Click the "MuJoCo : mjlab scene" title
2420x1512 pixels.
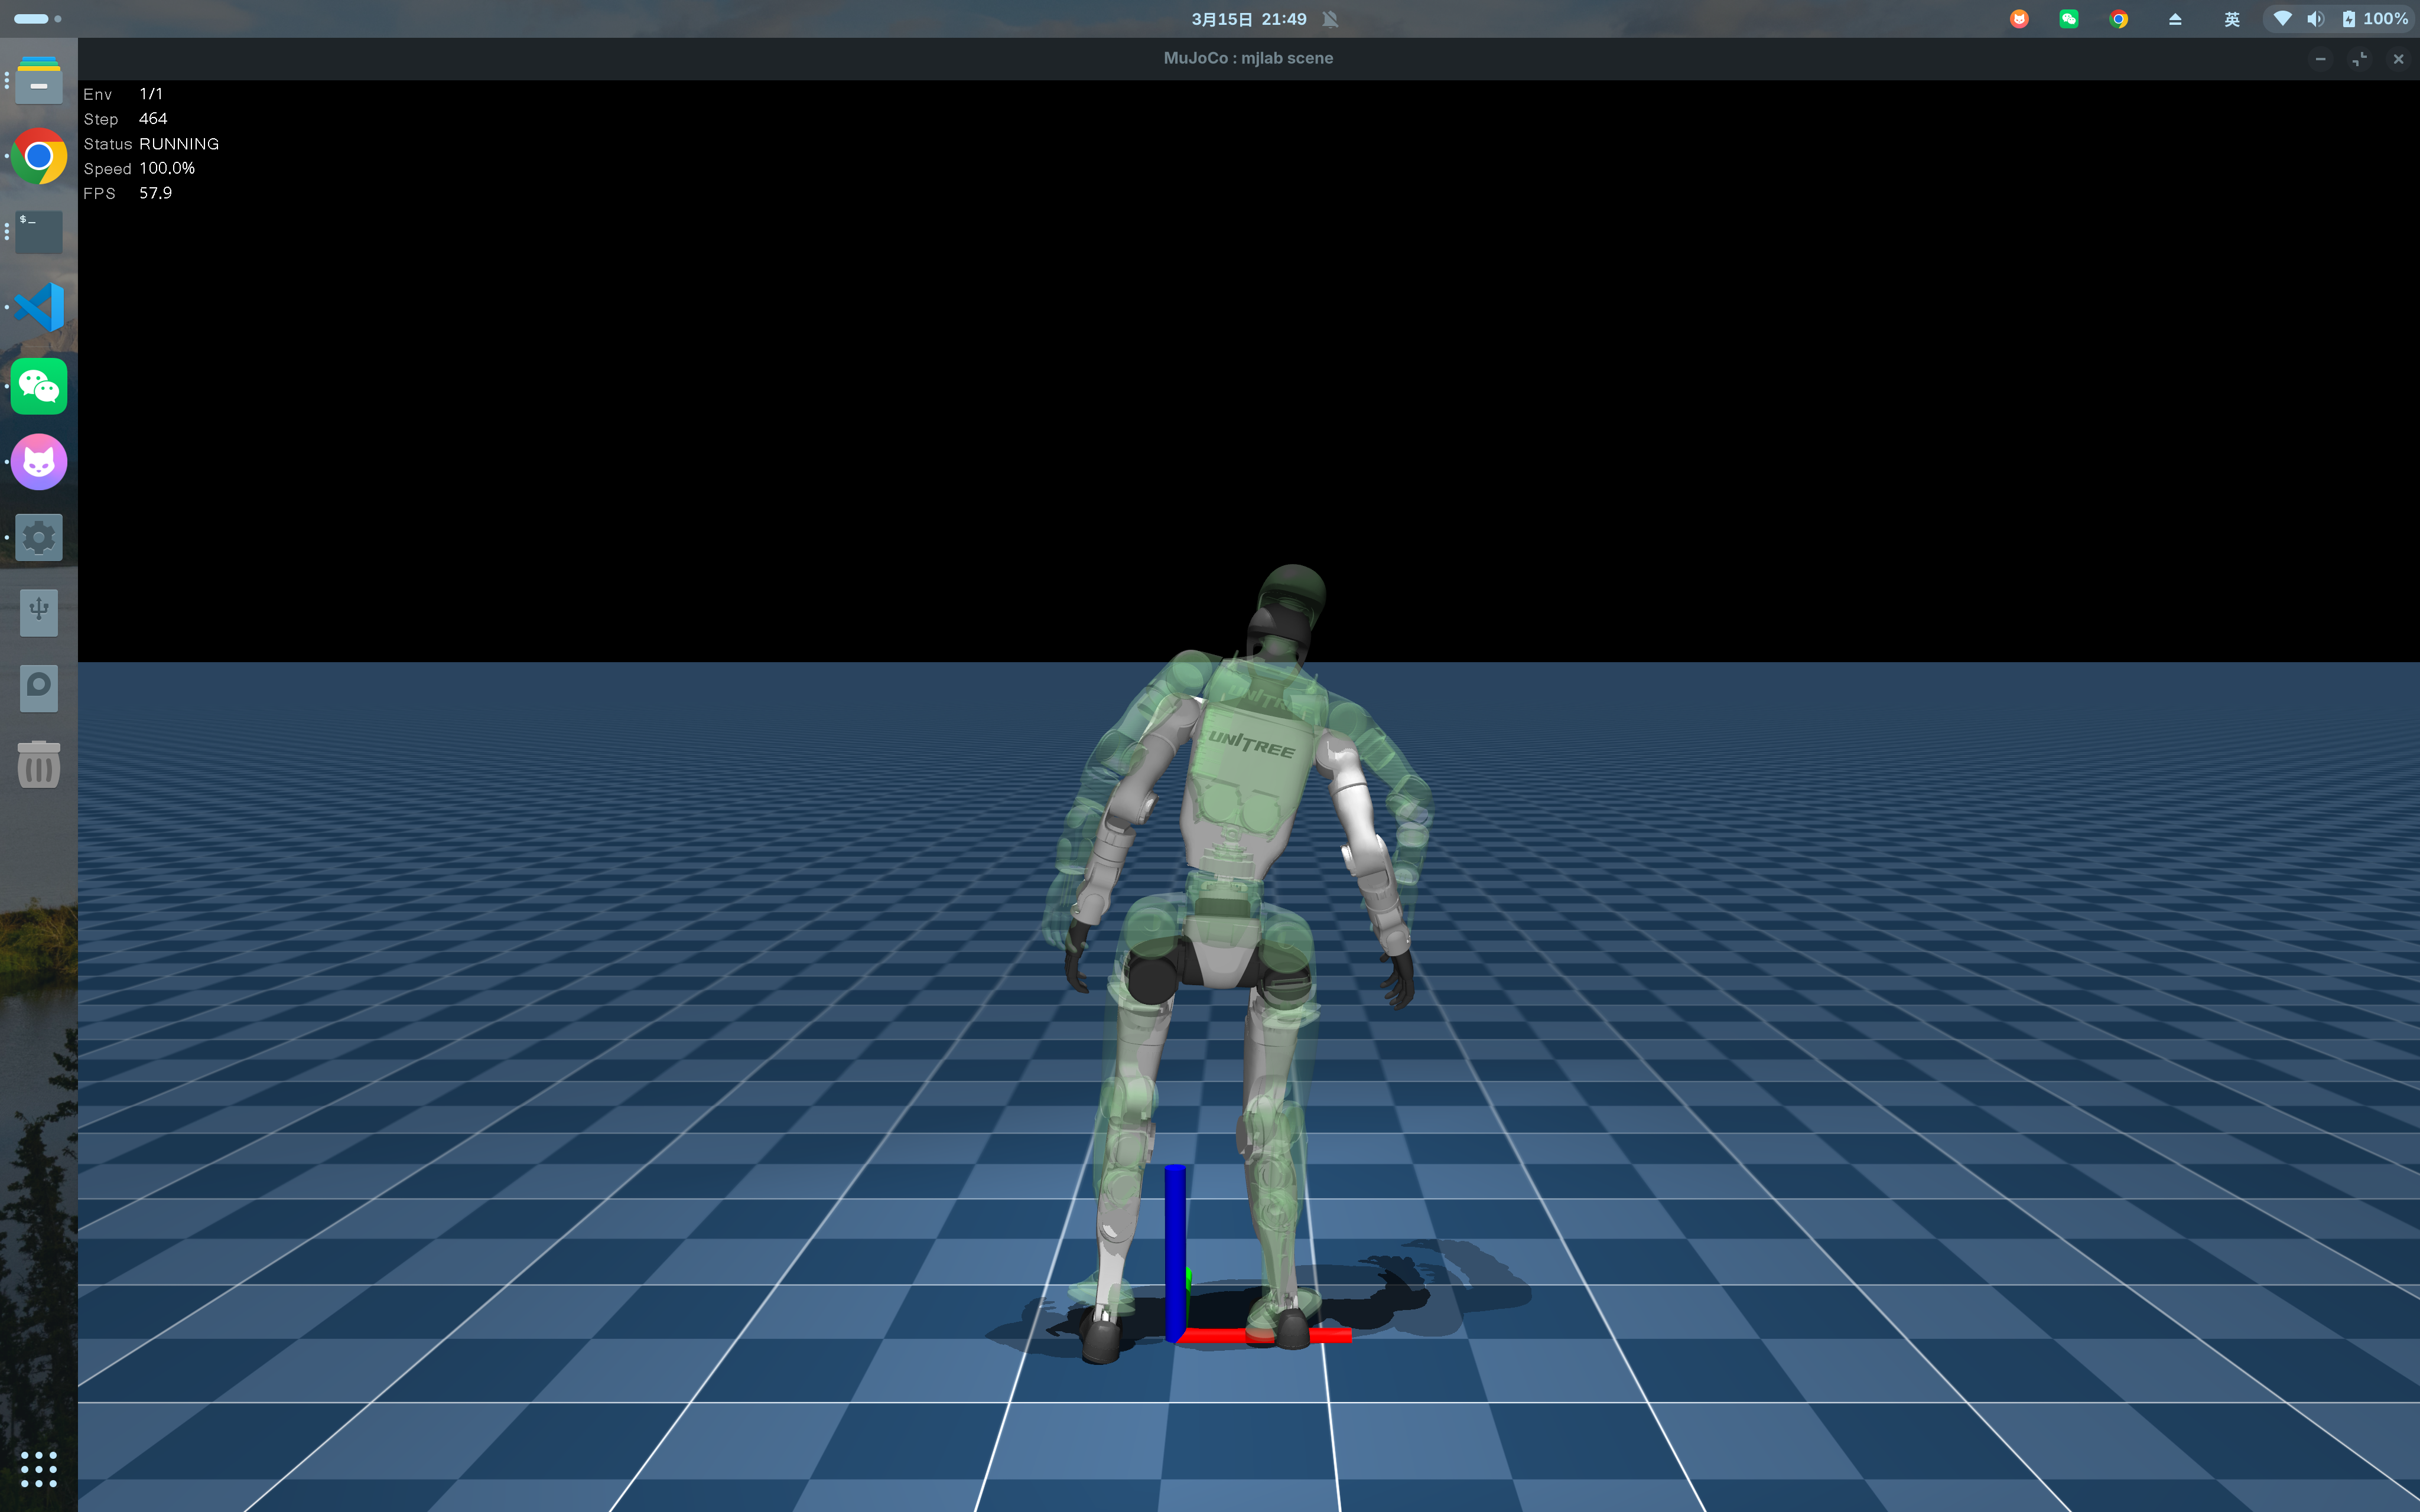pyautogui.click(x=1248, y=58)
